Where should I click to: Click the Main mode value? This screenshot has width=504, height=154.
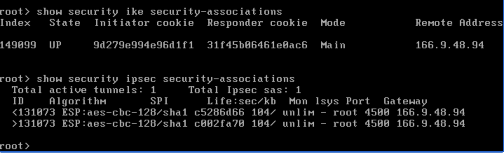click(x=333, y=45)
